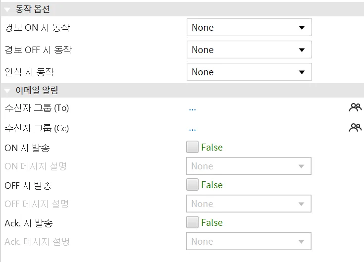Open recipient group picker for 수신자 그룹 (To)
The width and height of the screenshot is (364, 262).
355,107
